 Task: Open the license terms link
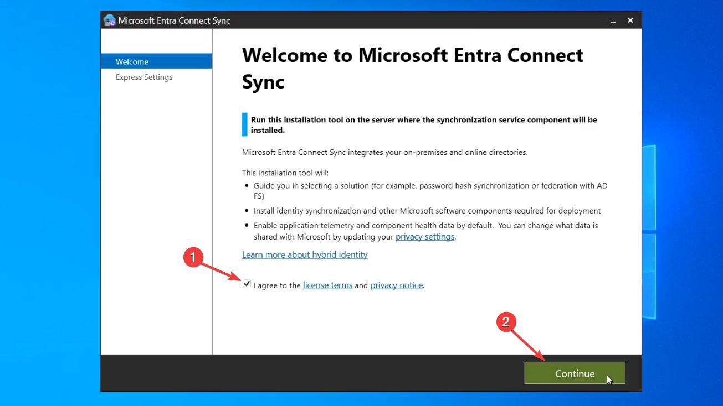click(x=327, y=285)
